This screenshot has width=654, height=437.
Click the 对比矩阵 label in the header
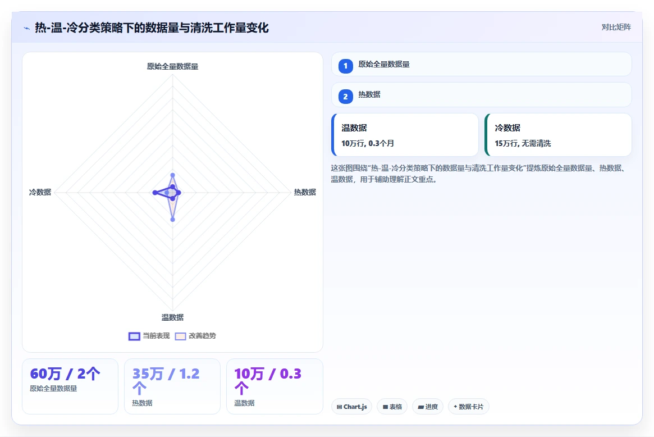(616, 27)
